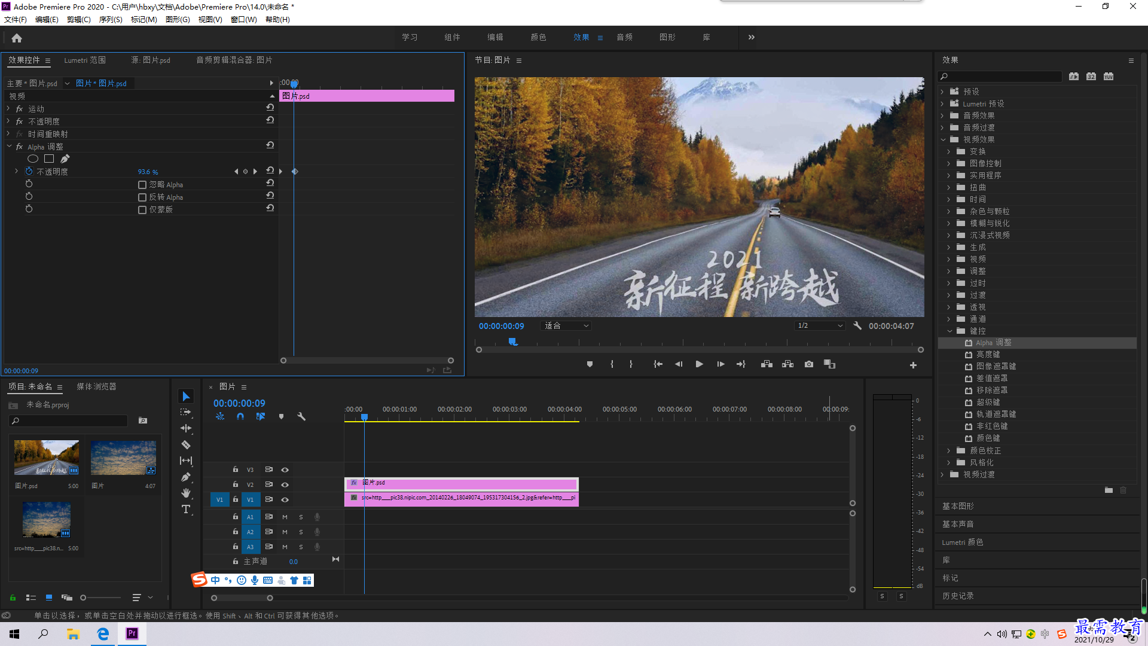The width and height of the screenshot is (1148, 646).
Task: Switch to the 颜色 workspace
Action: coord(538,37)
